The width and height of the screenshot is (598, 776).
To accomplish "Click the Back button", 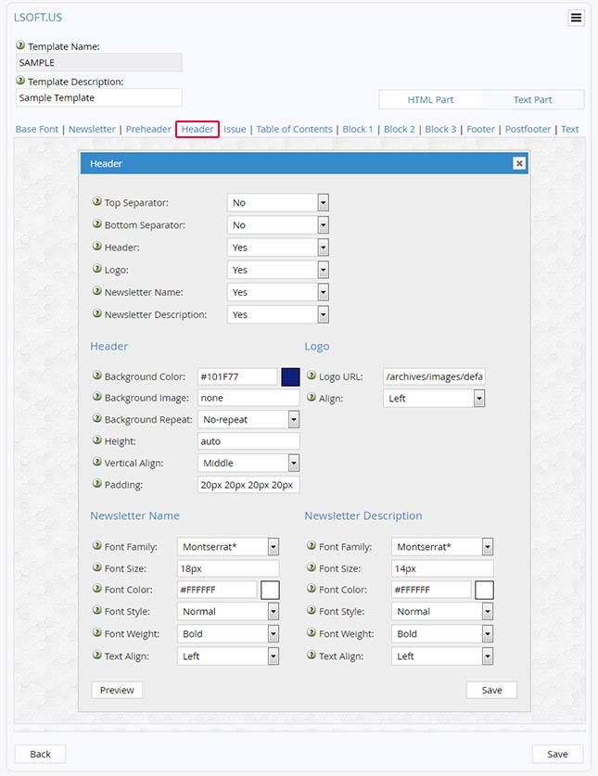I will point(40,754).
